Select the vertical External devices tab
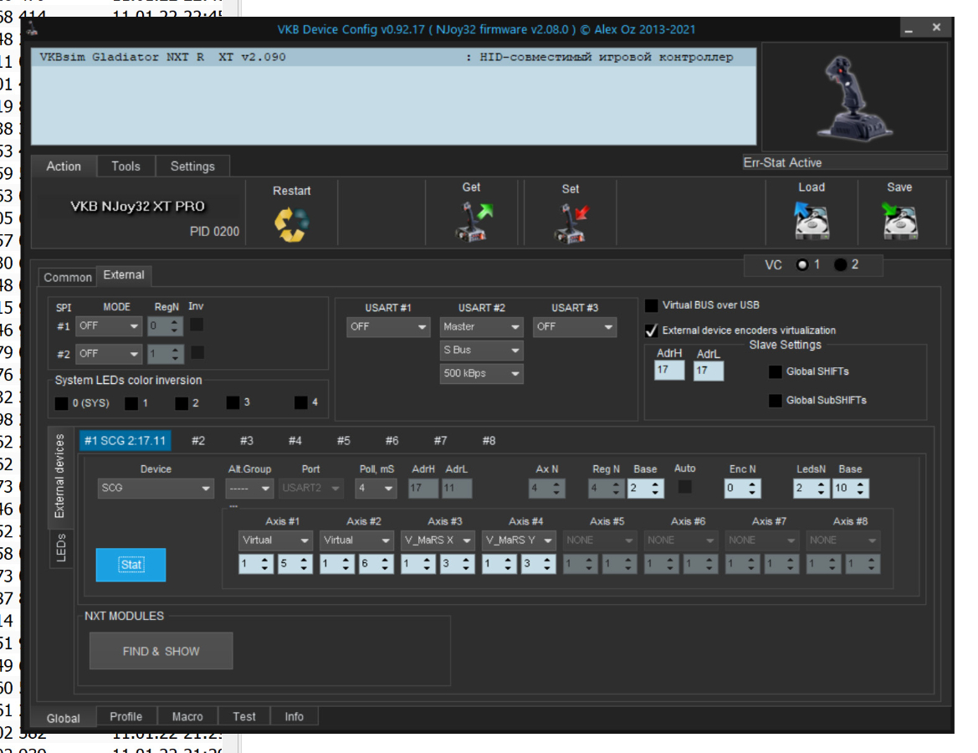This screenshot has width=978, height=753. [60, 477]
